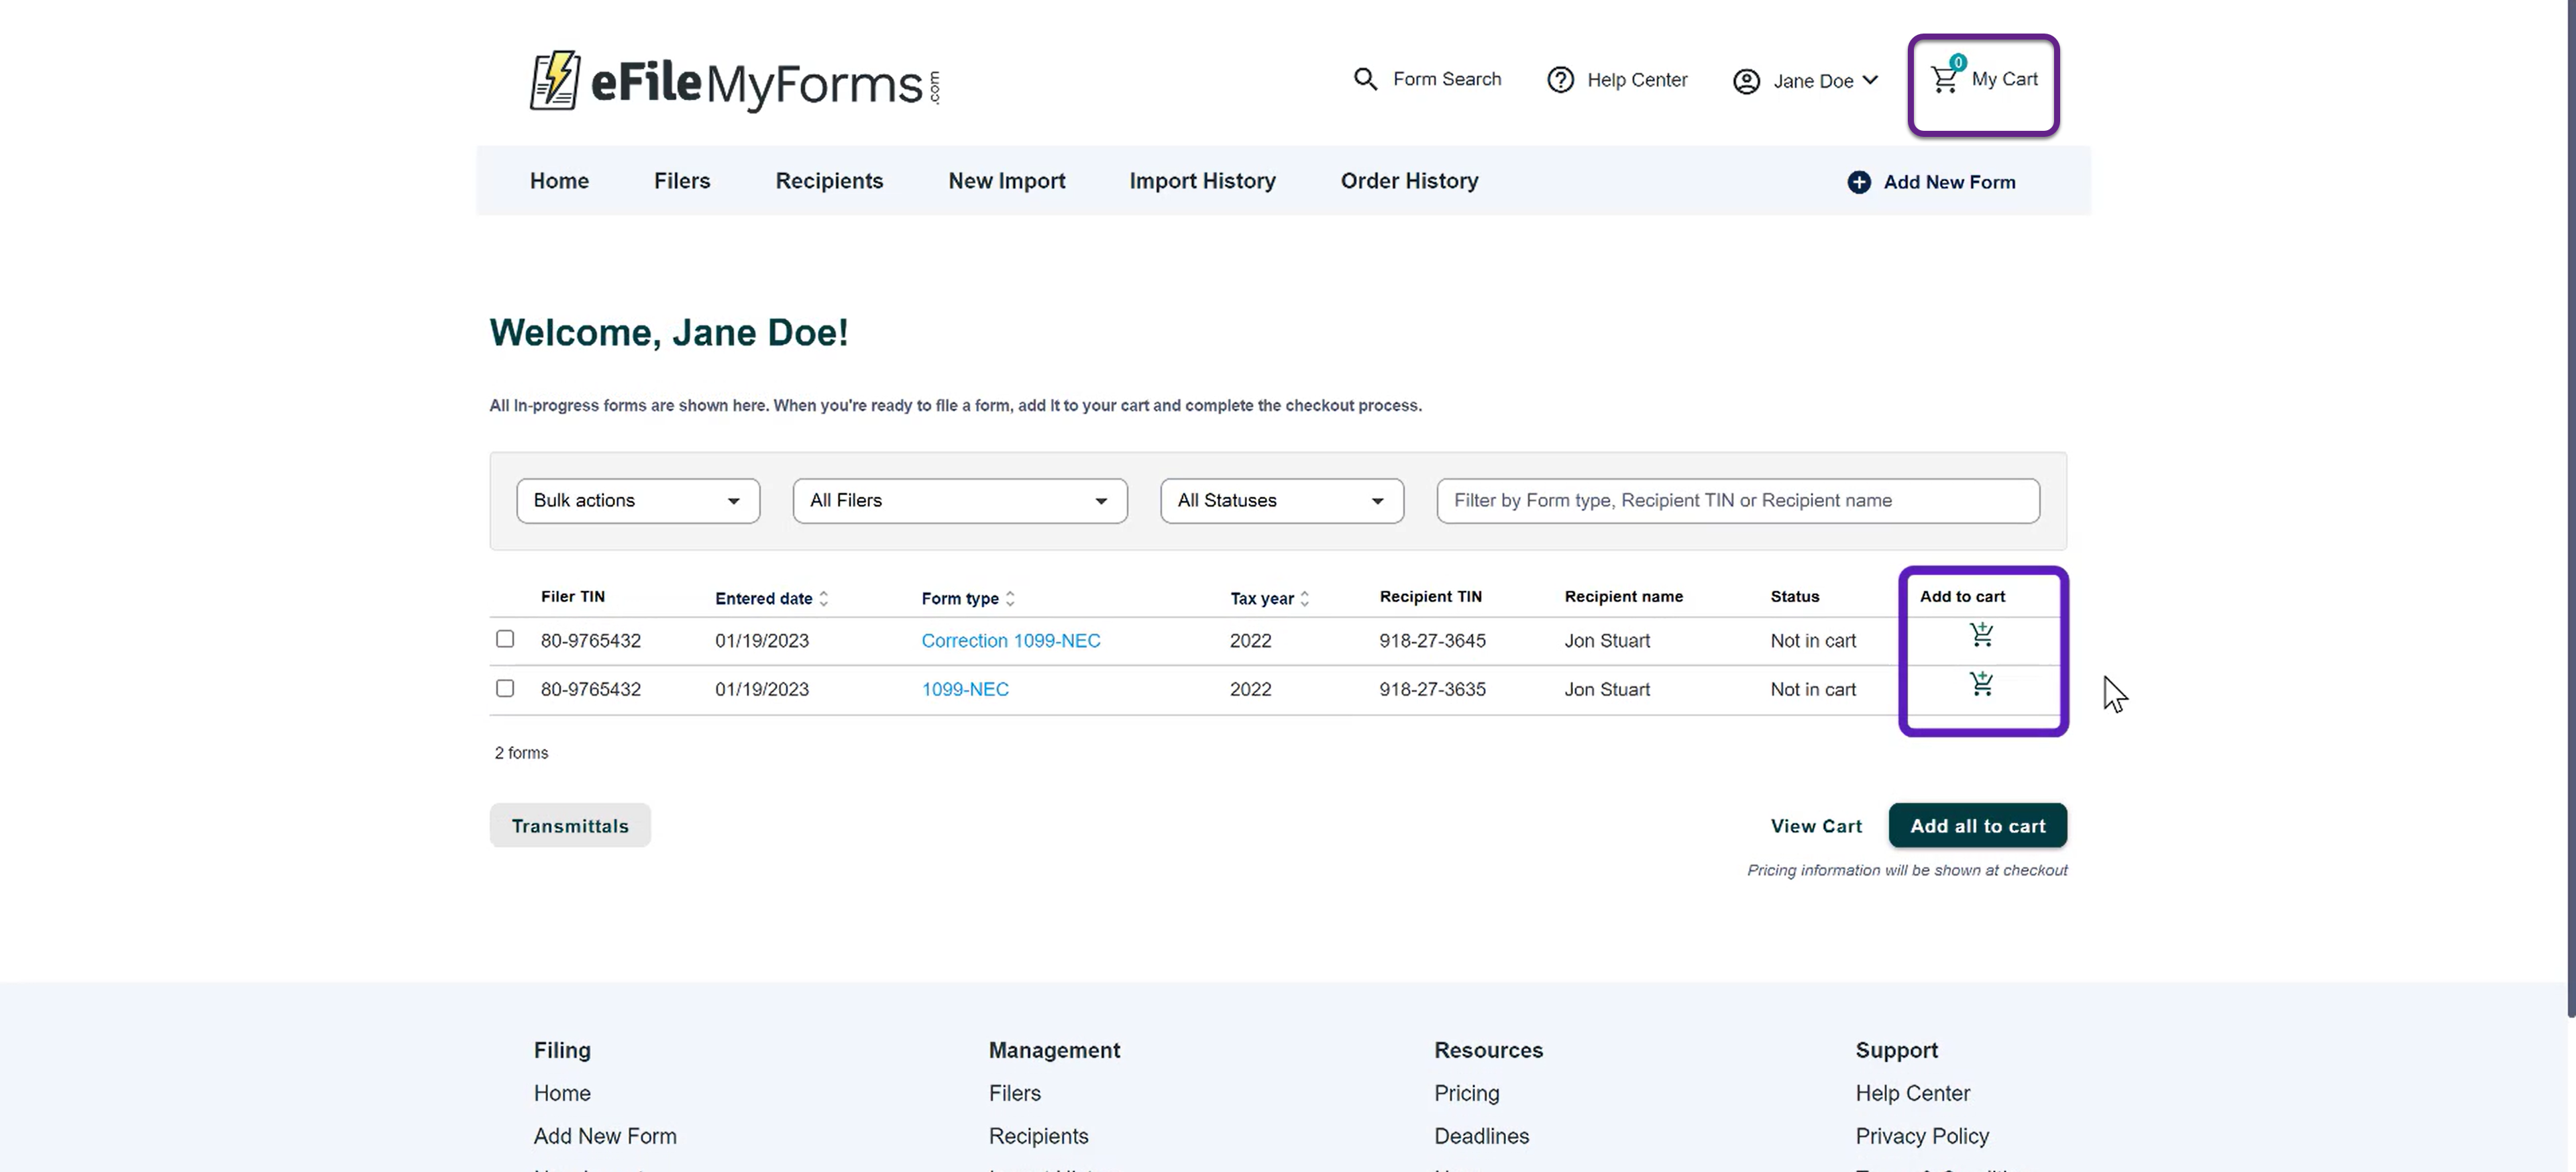The height and width of the screenshot is (1172, 2576).
Task: Go to the Recipients menu tab
Action: [x=829, y=181]
